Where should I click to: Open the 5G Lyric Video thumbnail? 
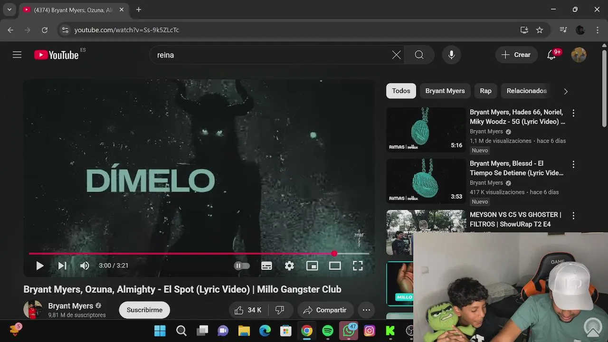pos(426,130)
